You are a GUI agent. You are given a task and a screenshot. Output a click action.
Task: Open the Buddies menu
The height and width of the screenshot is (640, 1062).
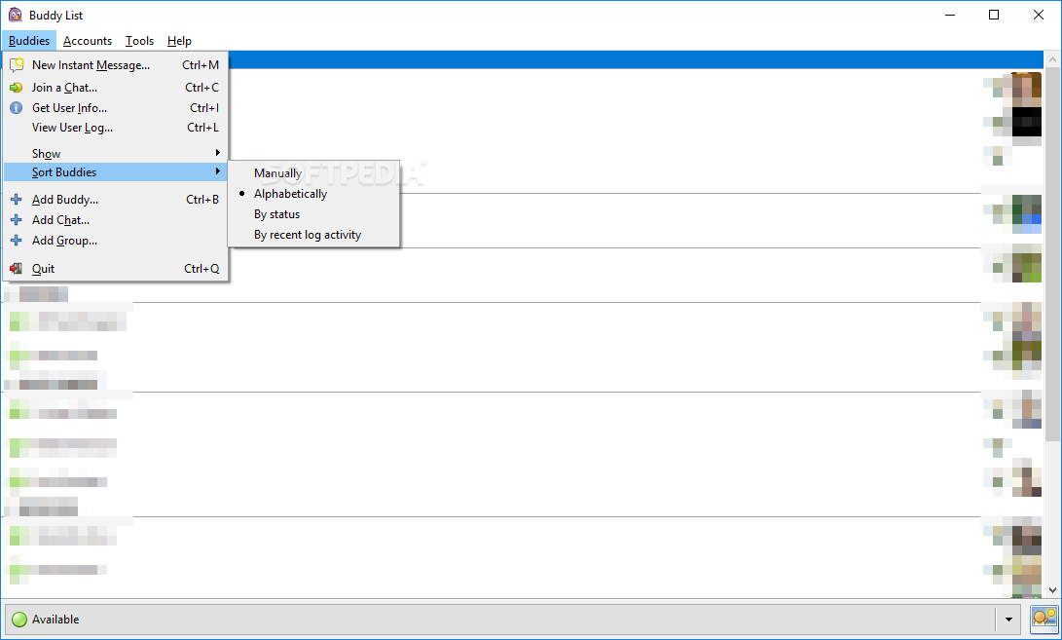point(29,41)
